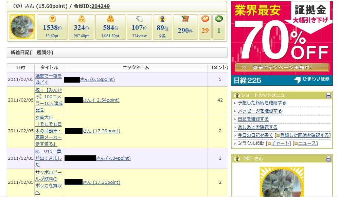Open diary 絶壁で一夜を過ごす
Viewport: 338px width, 197px height.
click(49, 79)
